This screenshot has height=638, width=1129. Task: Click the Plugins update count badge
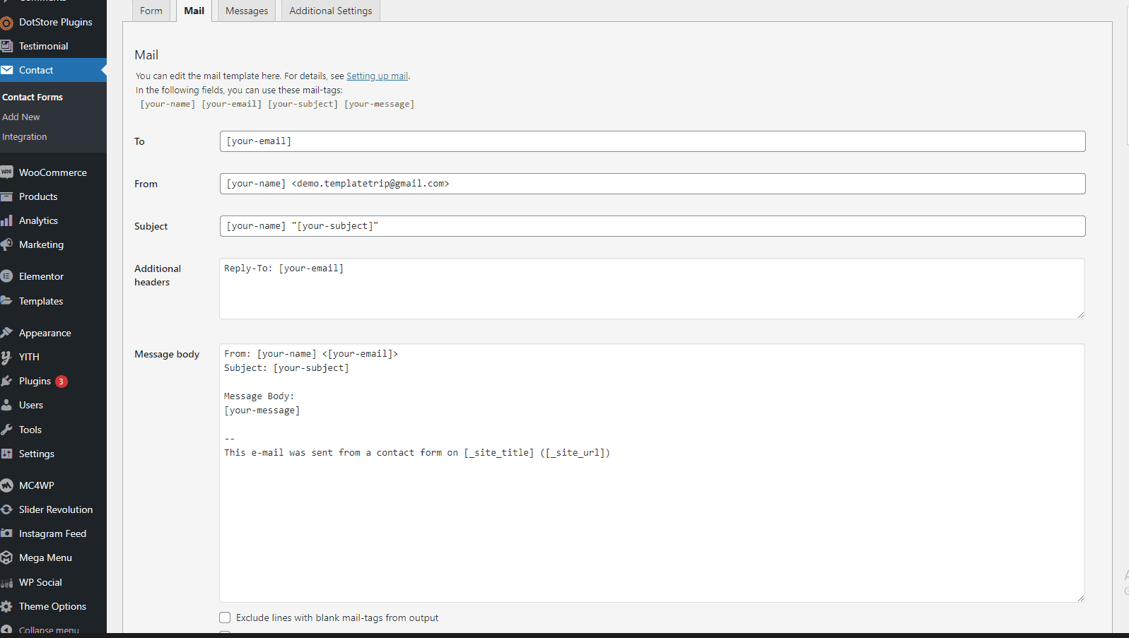point(62,382)
